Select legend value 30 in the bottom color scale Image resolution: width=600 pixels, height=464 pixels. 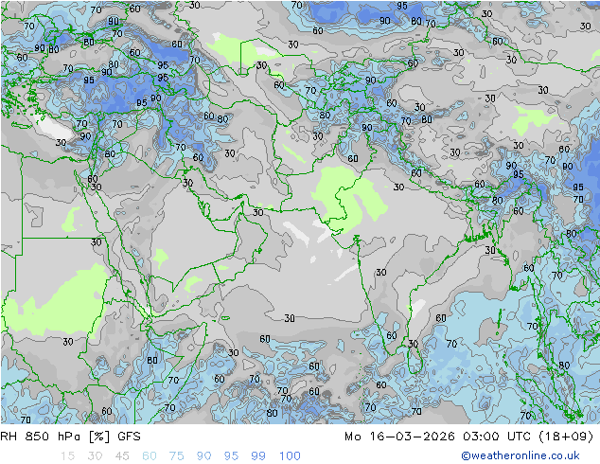coord(95,456)
